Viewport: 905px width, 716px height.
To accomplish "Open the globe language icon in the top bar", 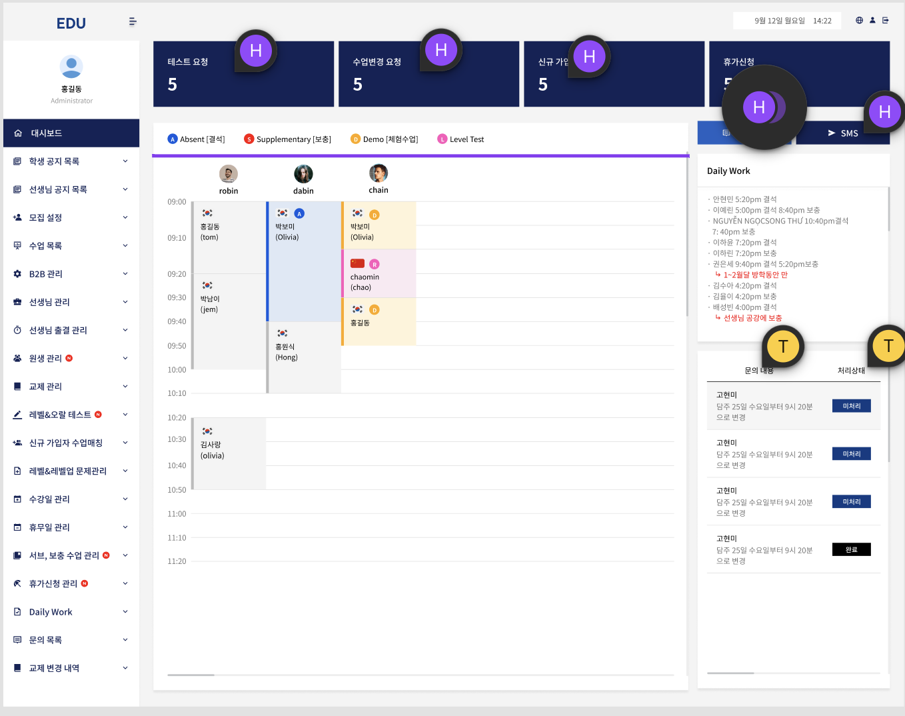I will pyautogui.click(x=859, y=20).
